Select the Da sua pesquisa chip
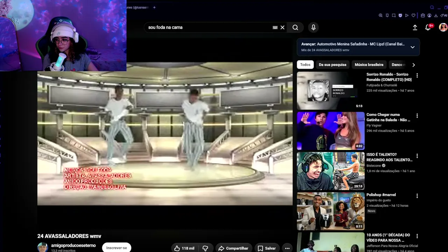Image resolution: width=448 pixels, height=252 pixels. [332, 65]
